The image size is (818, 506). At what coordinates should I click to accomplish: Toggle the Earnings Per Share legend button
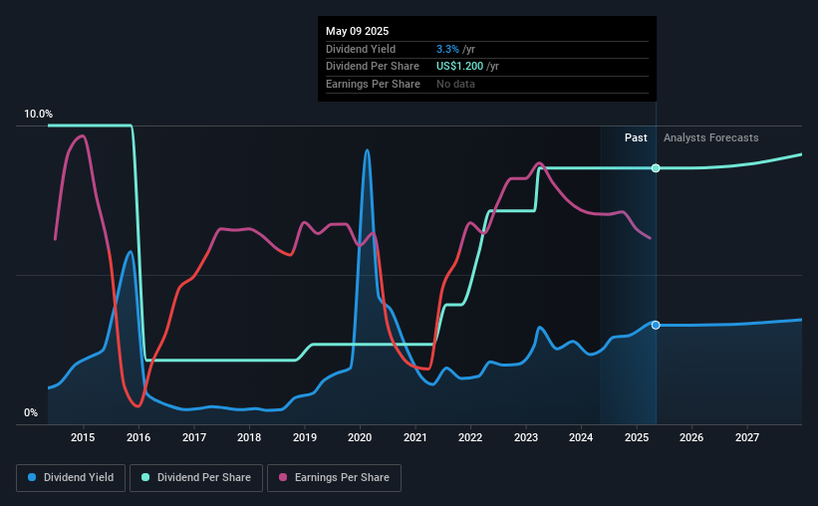[x=334, y=478]
